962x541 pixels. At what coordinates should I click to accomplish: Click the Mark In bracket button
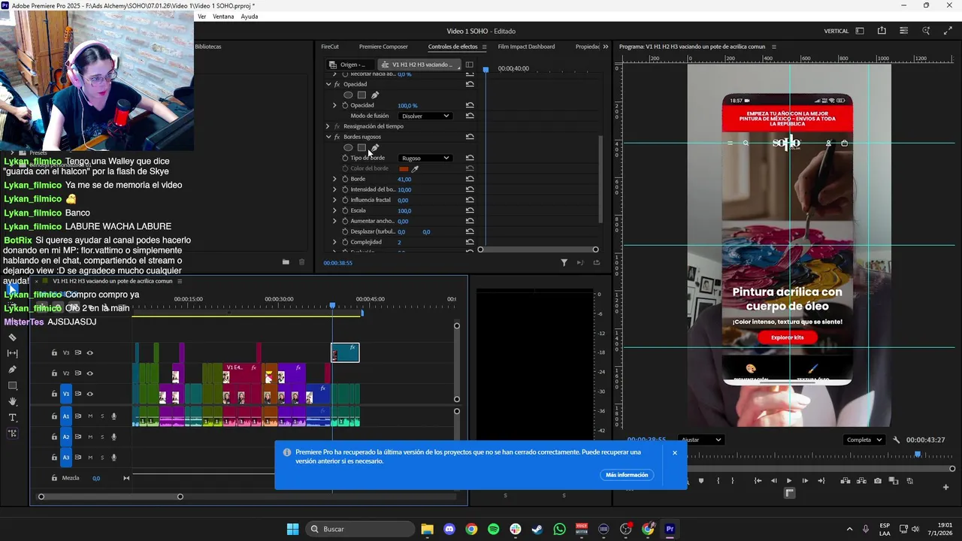[718, 481]
